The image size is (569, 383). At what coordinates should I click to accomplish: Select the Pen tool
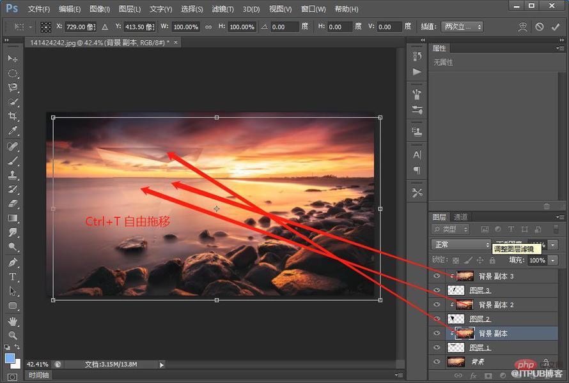tap(13, 262)
